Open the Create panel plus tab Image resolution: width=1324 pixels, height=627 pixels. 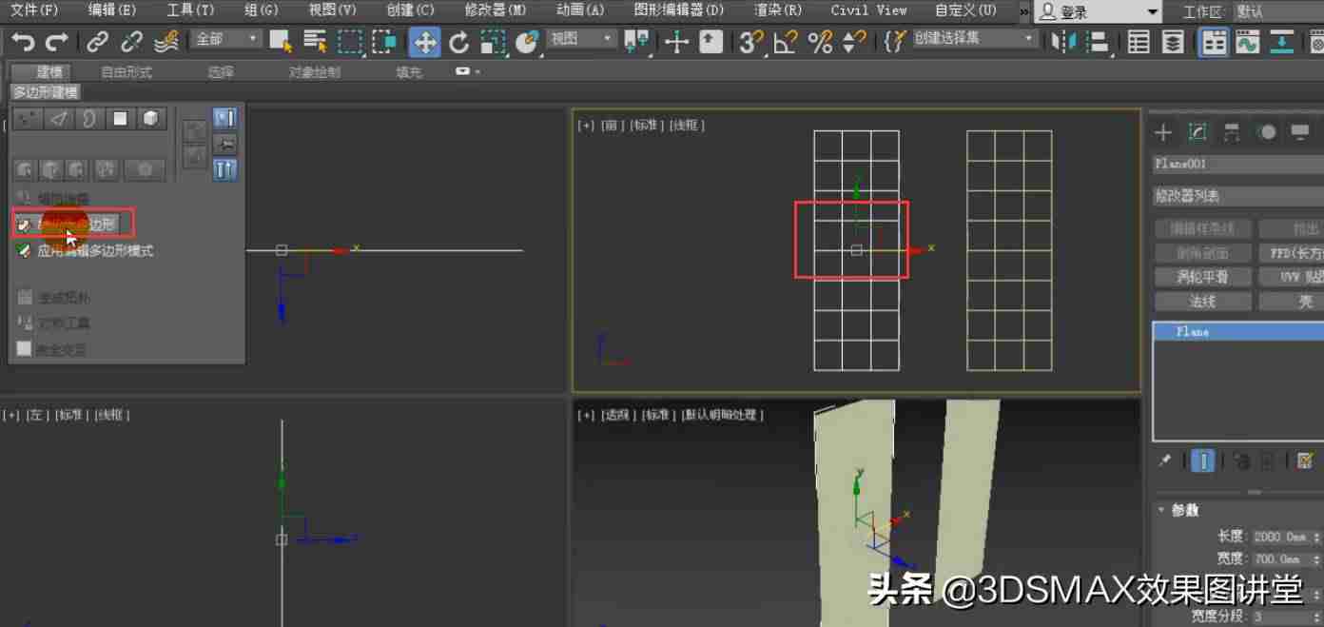pyautogui.click(x=1163, y=133)
